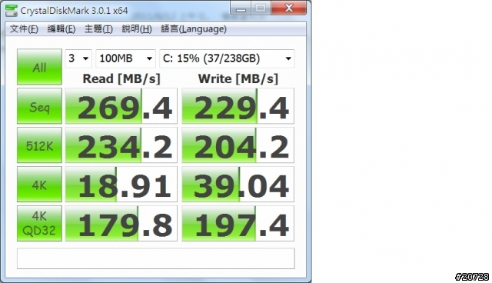This screenshot has height=283, width=492.
Task: Close the CrystalDiskMark window
Action: point(289,8)
